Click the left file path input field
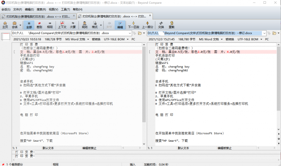The height and width of the screenshot is (166, 281). [70, 33]
